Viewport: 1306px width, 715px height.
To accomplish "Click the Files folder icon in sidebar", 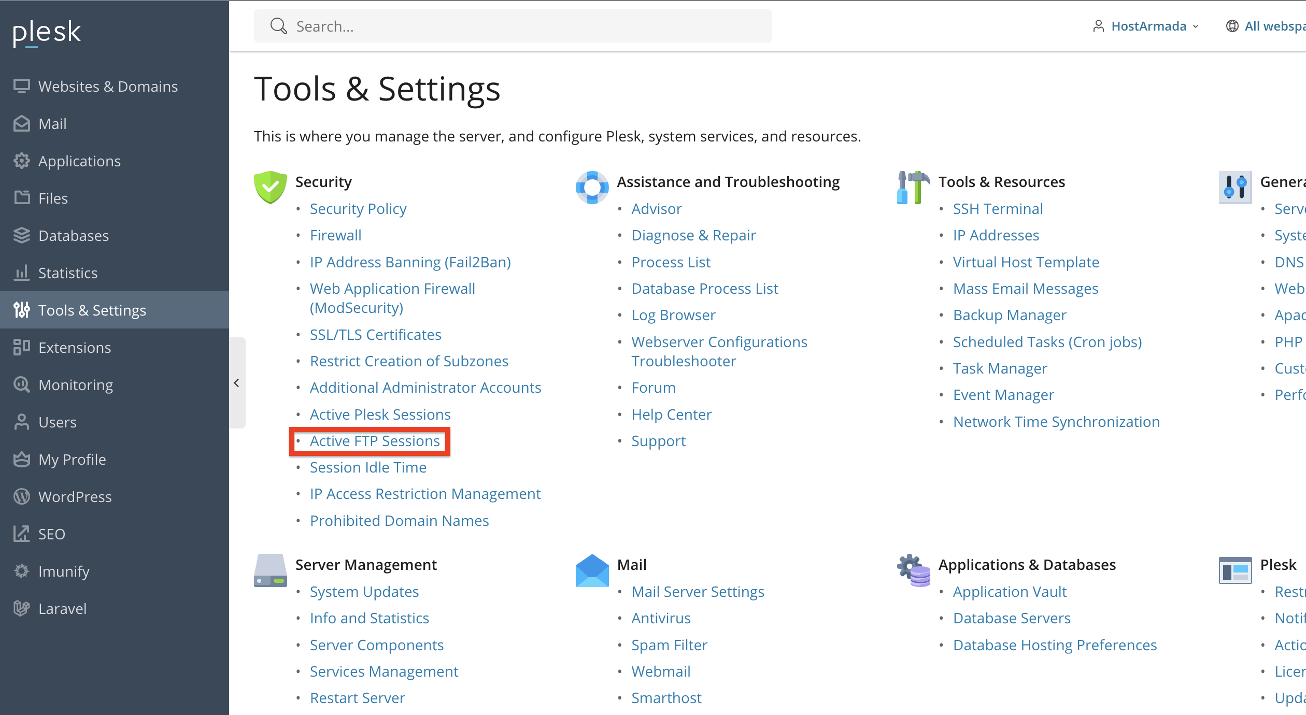I will (22, 198).
